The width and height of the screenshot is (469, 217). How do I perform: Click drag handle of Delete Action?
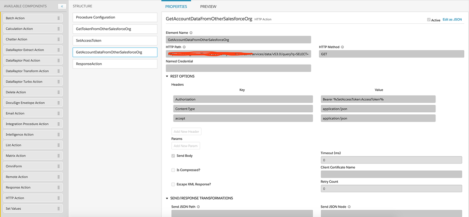[58, 92]
